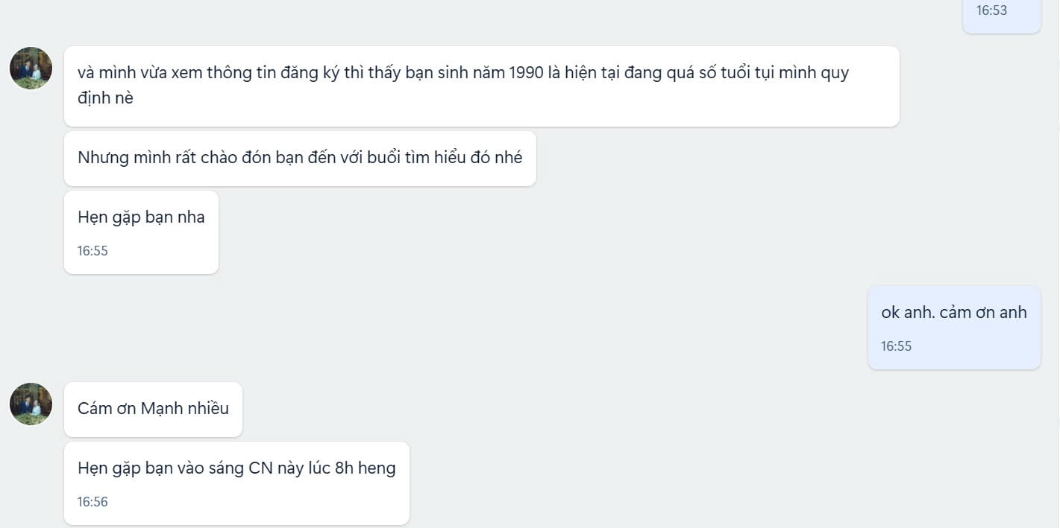Click the name "Mạnh" in the thank-you message
The image size is (1060, 528).
coord(163,409)
